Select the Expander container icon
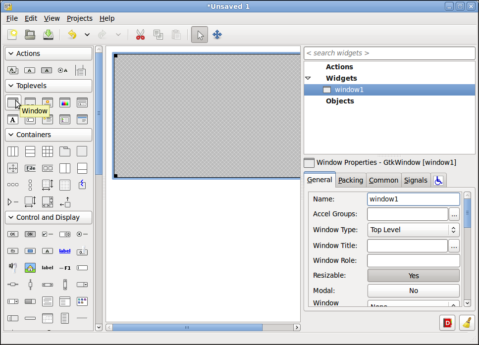The height and width of the screenshot is (345, 479). click(13, 202)
